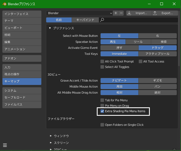
Task: Enable Select All Toggles checkbox
Action: point(102,67)
